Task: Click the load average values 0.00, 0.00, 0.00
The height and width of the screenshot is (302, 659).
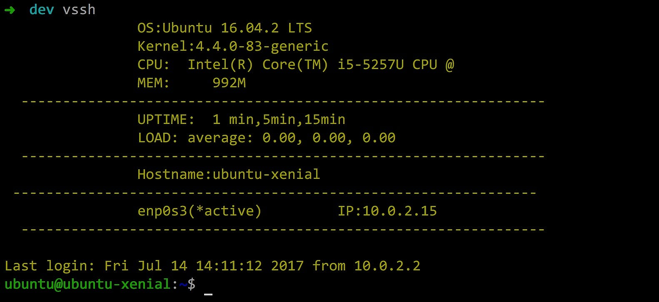Action: (x=329, y=138)
